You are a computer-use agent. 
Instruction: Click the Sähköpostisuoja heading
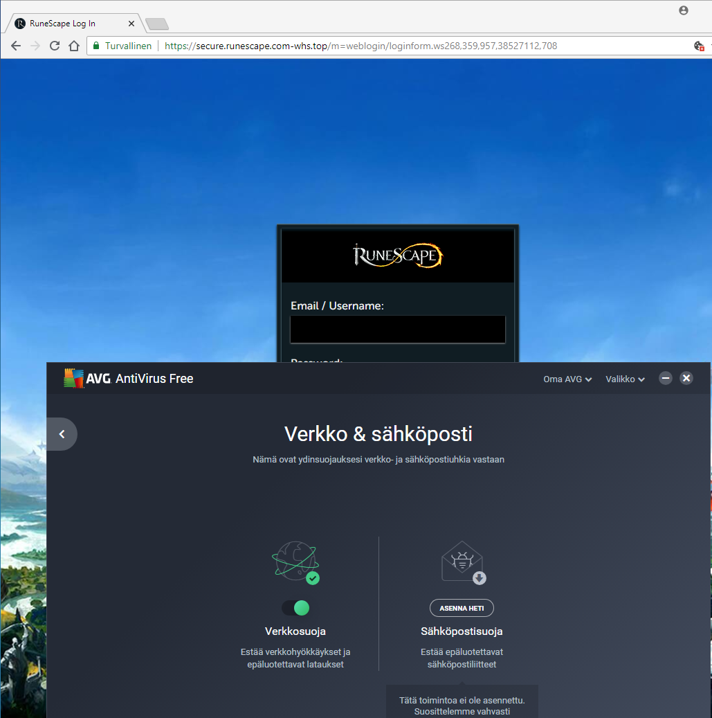click(462, 631)
